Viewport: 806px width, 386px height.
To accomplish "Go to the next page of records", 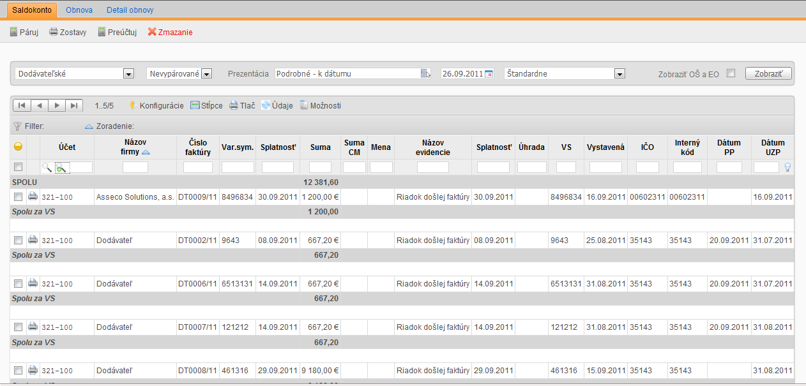I will [57, 105].
